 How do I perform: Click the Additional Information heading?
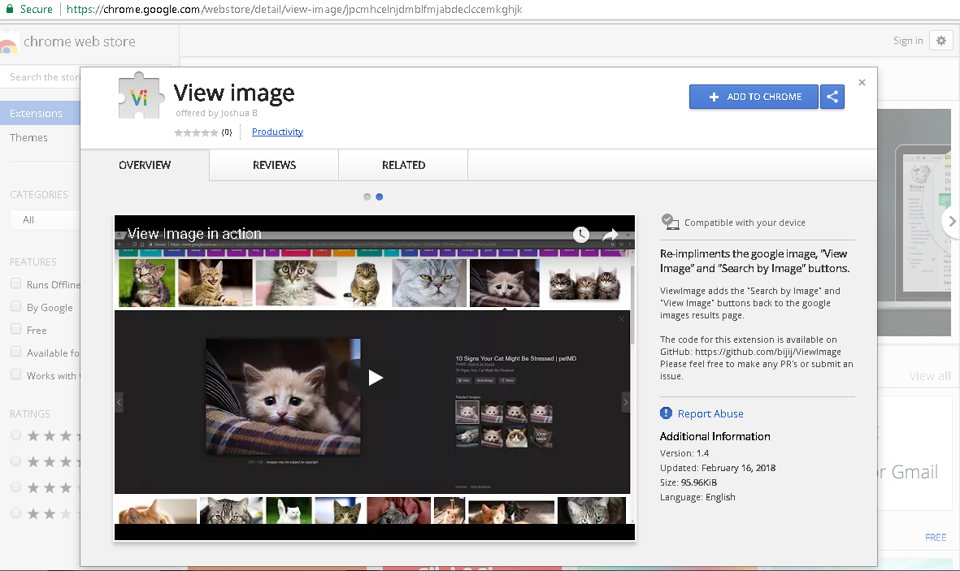tap(715, 436)
